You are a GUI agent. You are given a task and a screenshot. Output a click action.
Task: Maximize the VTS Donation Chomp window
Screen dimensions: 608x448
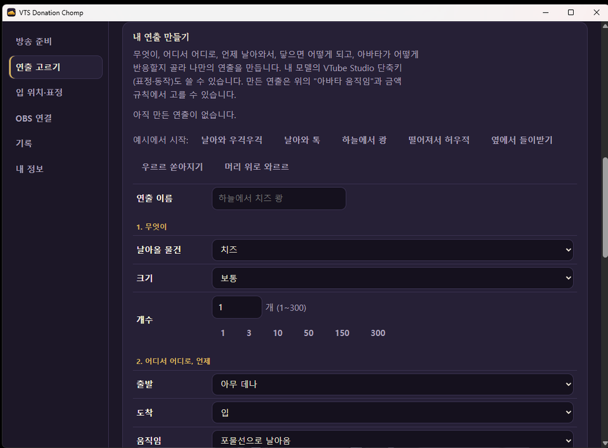coord(571,12)
